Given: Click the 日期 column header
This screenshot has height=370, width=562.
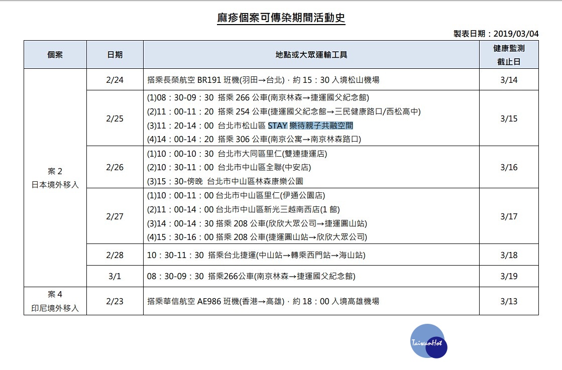Looking at the screenshot, I should [x=115, y=54].
